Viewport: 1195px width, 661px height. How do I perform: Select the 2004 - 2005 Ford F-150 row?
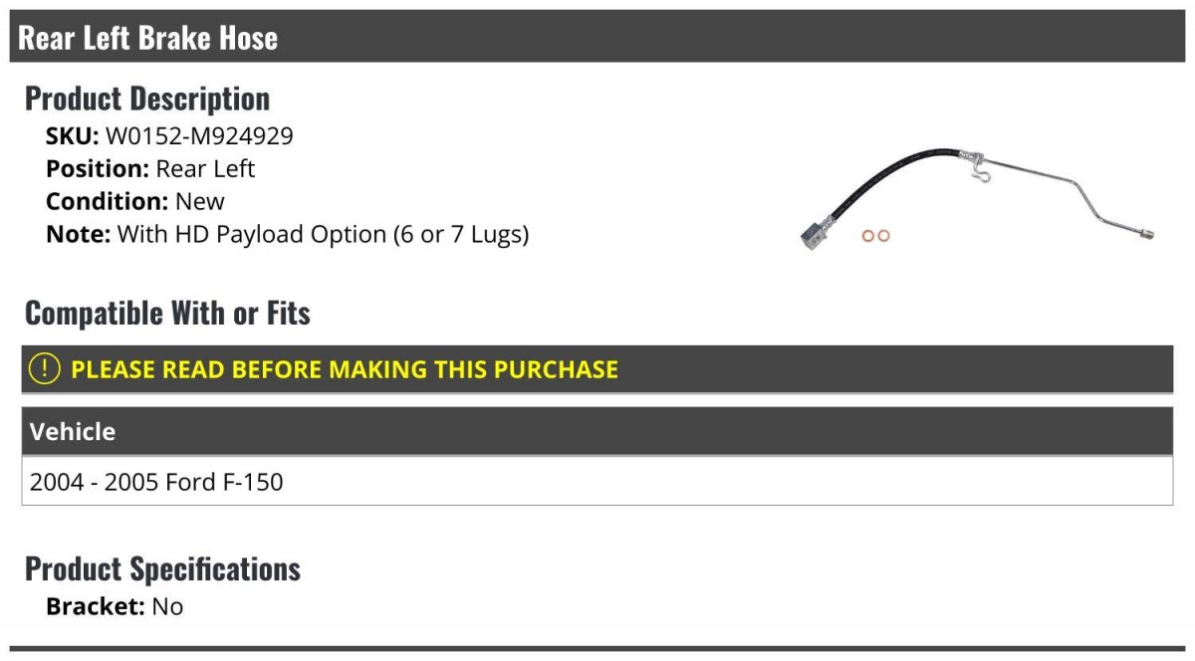597,482
